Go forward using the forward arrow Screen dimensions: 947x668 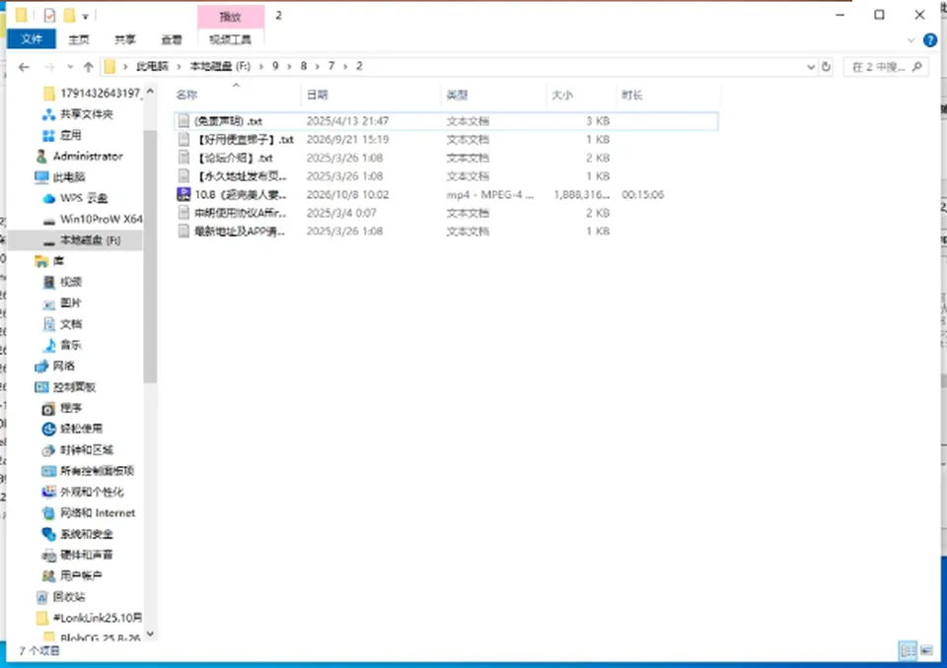coord(49,67)
